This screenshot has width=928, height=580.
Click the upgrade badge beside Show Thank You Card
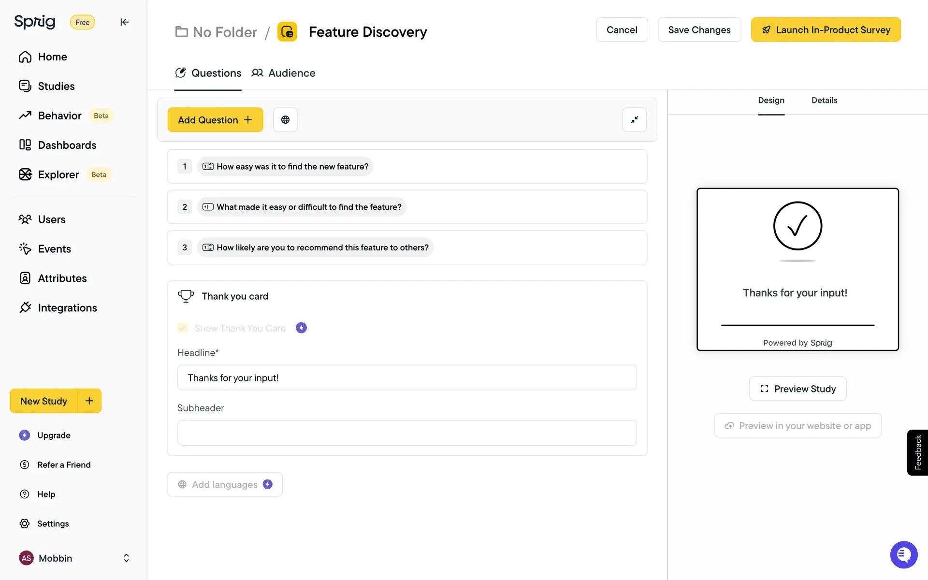[301, 328]
